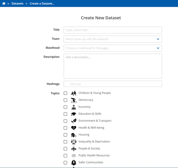Click the Create New Dataset heading

coord(101,18)
